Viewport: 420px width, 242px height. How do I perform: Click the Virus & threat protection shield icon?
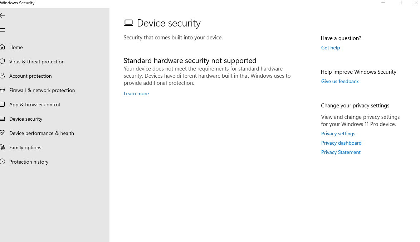pyautogui.click(x=3, y=61)
